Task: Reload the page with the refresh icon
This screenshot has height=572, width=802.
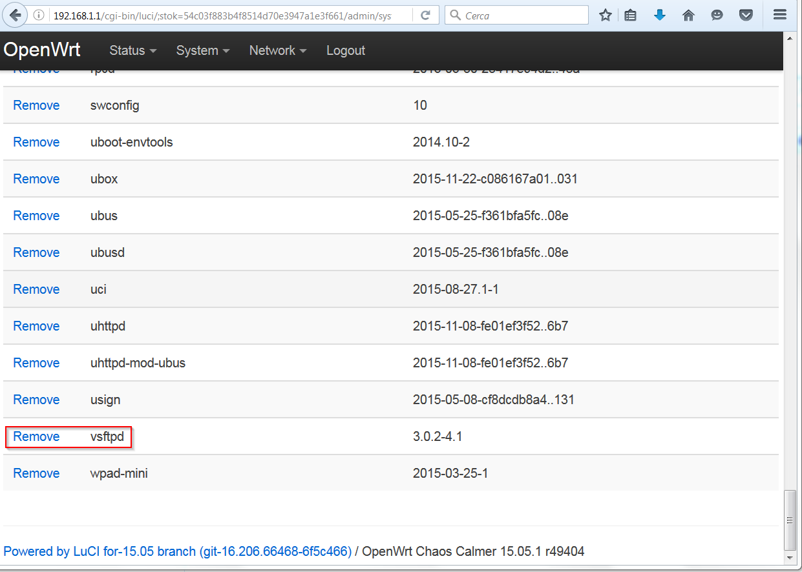Action: pyautogui.click(x=425, y=15)
